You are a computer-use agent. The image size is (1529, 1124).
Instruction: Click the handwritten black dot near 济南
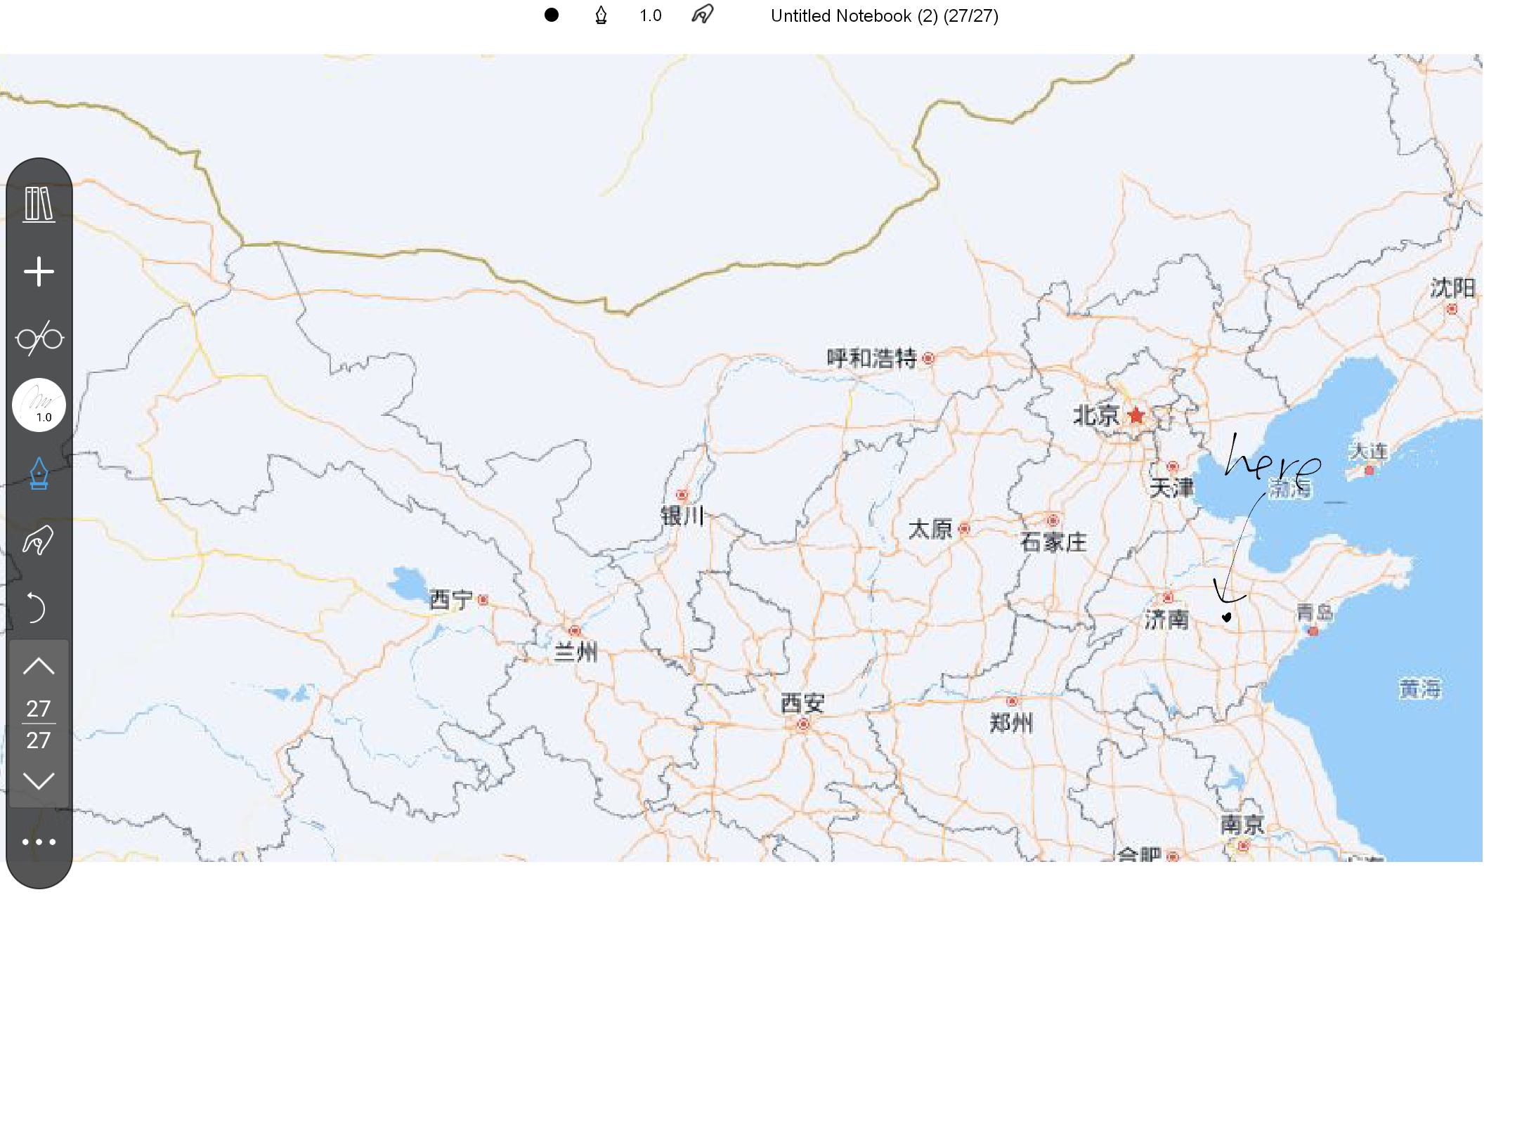coord(1226,617)
